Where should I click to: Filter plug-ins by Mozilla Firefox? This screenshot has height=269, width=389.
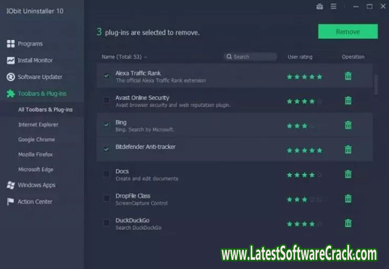coord(36,154)
